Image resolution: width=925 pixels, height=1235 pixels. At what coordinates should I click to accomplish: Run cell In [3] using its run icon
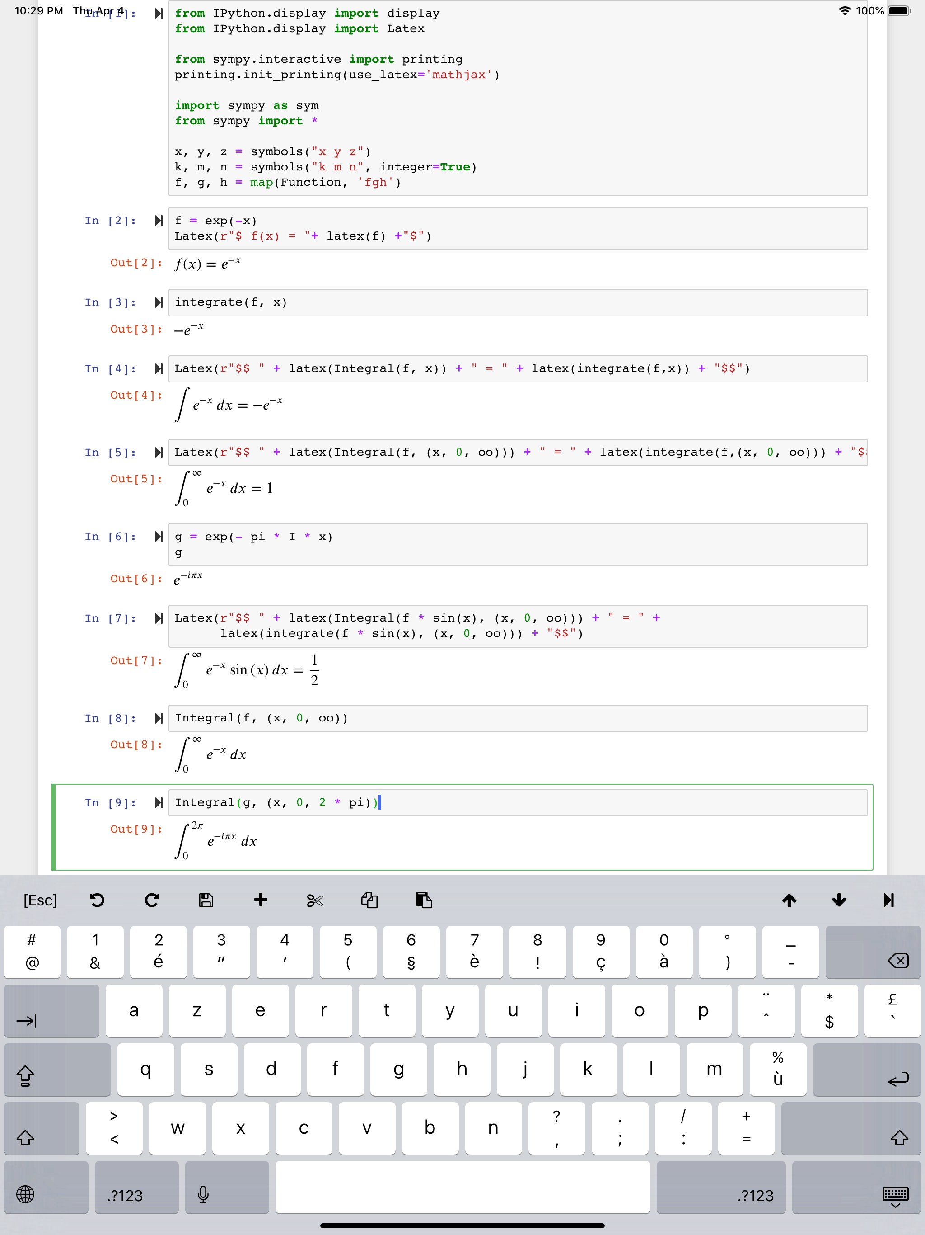coord(159,302)
